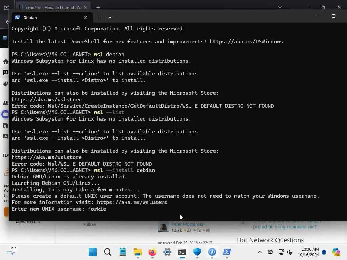
Task: Open Settings gear from taskbar
Action: tap(167, 252)
